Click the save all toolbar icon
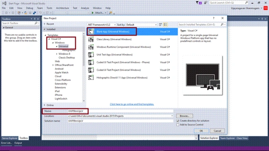 coord(34,13)
